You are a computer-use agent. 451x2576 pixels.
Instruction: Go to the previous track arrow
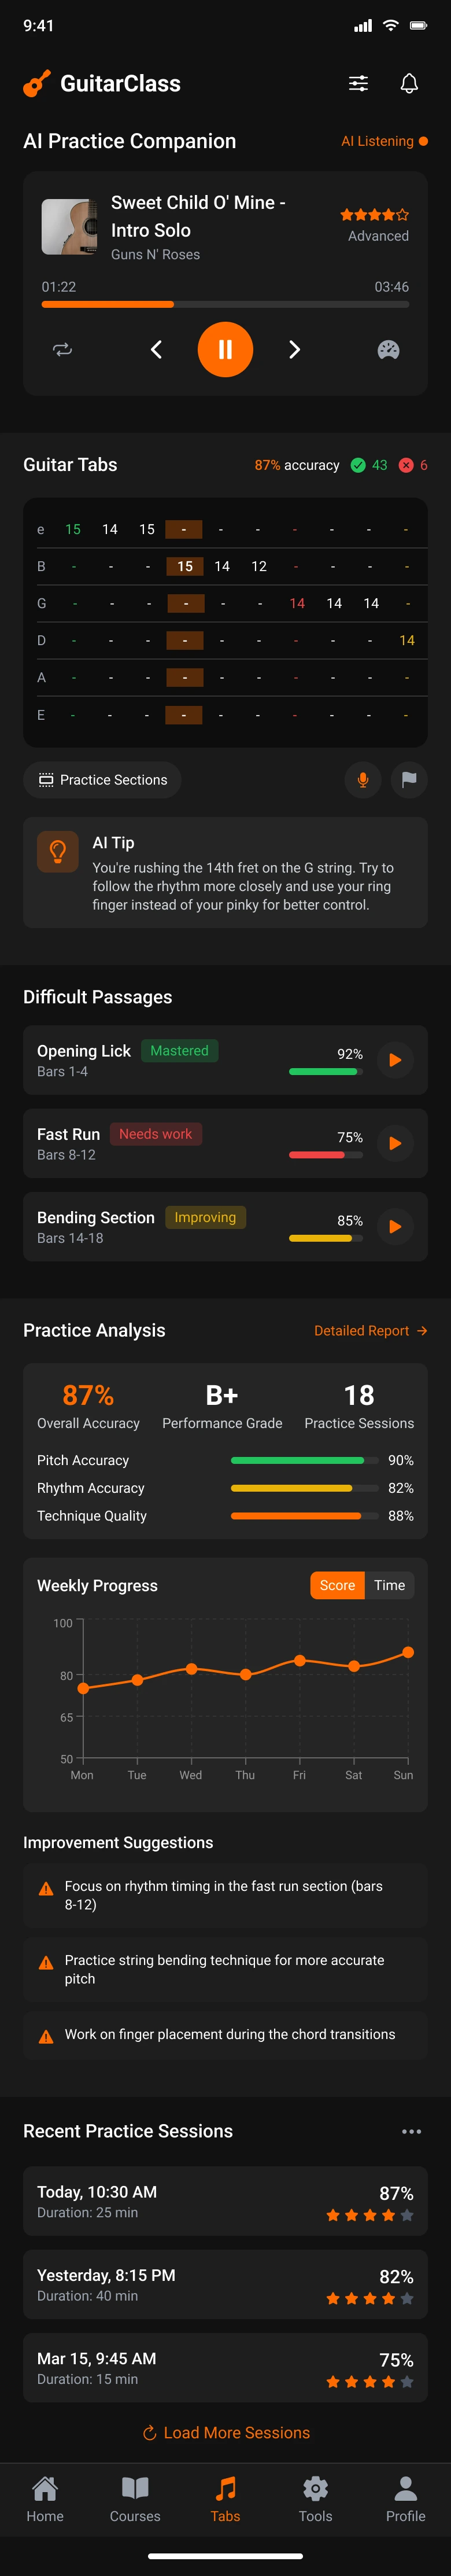point(156,349)
